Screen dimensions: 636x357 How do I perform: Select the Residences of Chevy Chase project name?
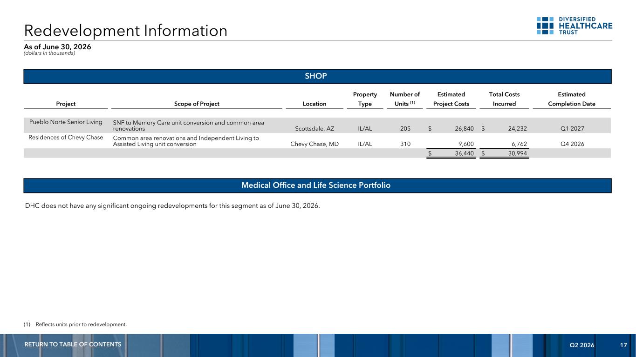(66, 138)
